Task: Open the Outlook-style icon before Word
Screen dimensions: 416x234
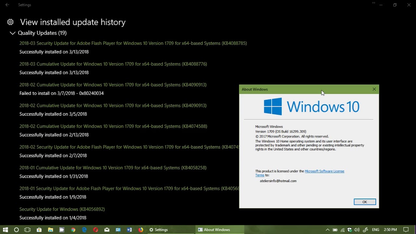Action: tap(118, 230)
